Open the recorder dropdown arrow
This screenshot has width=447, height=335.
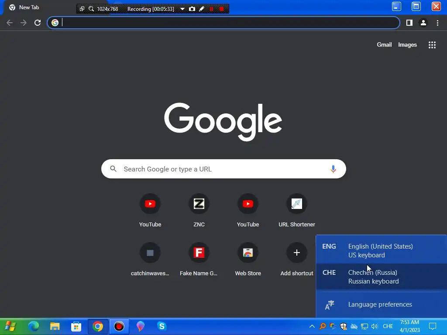[x=182, y=9]
